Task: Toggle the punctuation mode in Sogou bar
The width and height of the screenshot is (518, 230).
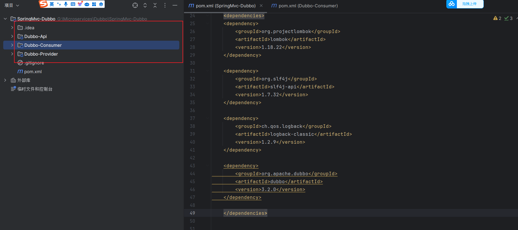Action: click(x=59, y=4)
